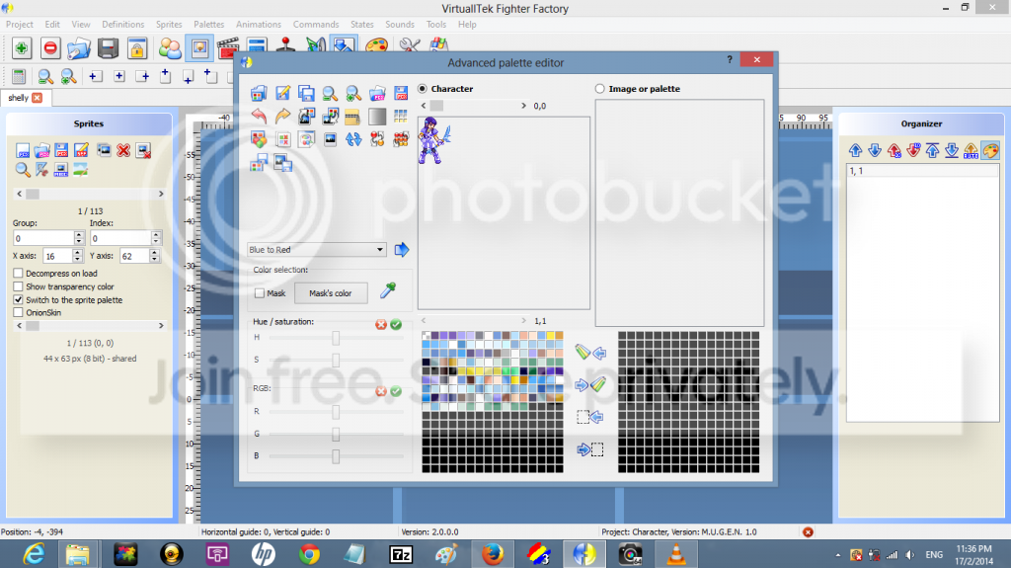Viewport: 1011px width, 568px height.
Task: Click the Organizer move down blue arrow
Action: point(875,150)
